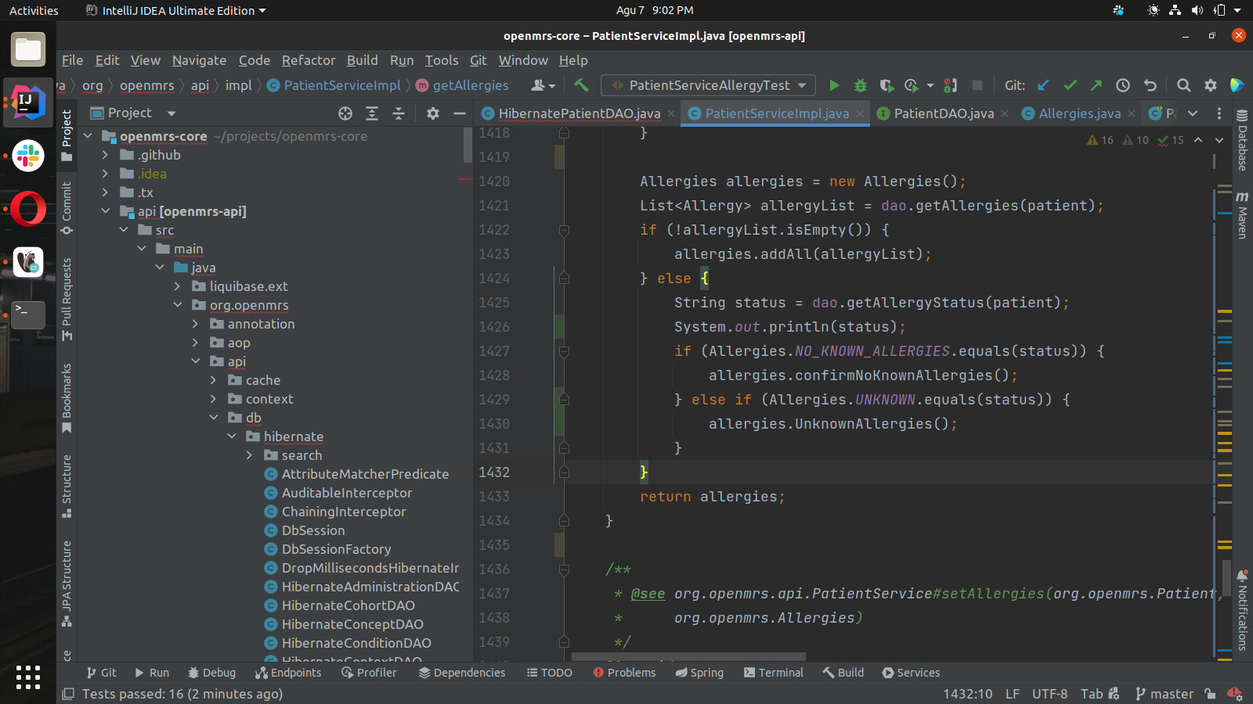The height and width of the screenshot is (704, 1253).
Task: Open Terminal tool window
Action: click(774, 673)
